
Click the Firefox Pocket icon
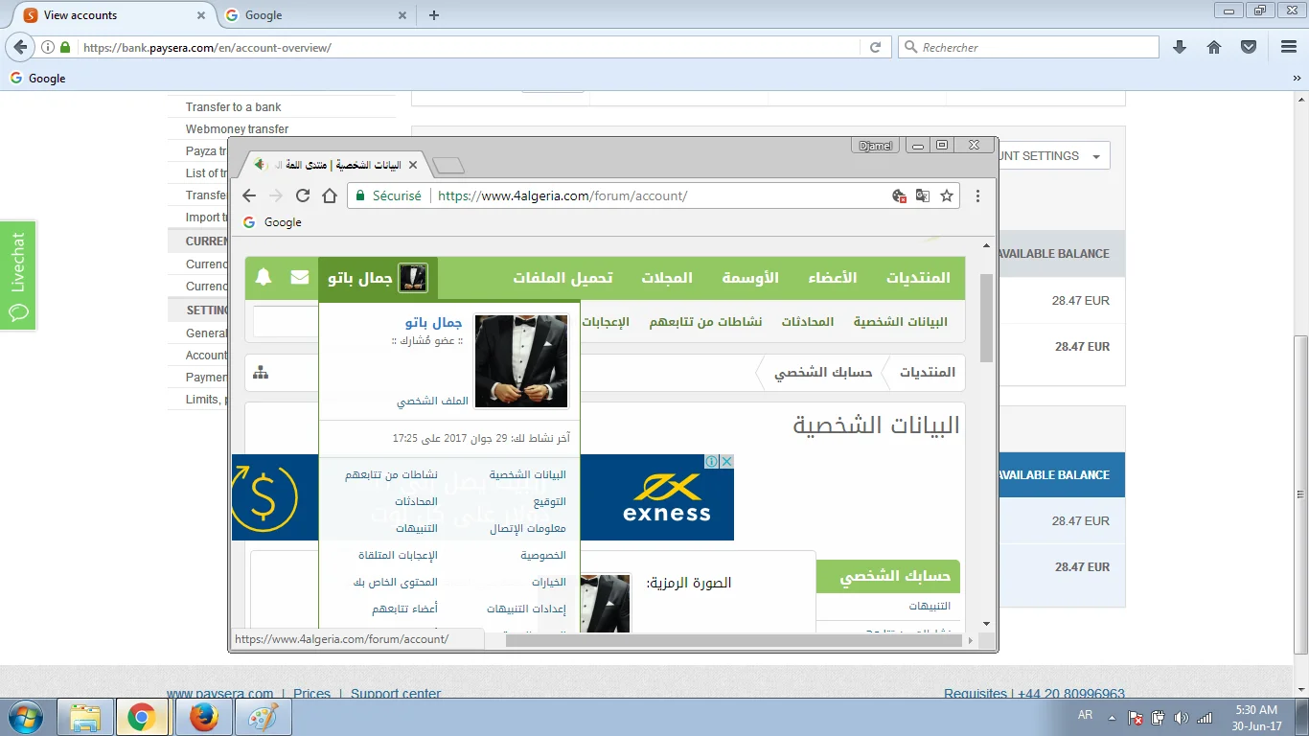click(1249, 47)
